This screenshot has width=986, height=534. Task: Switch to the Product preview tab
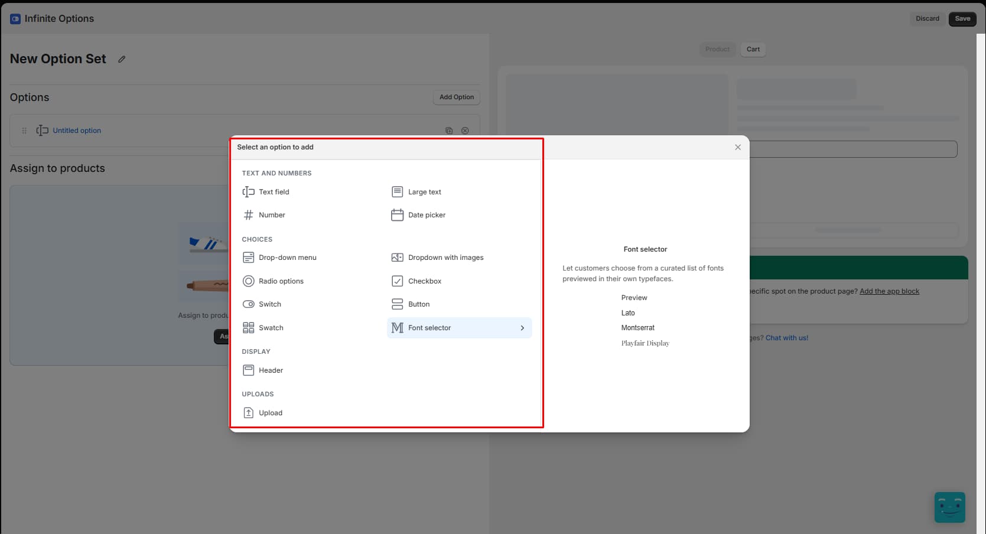717,49
